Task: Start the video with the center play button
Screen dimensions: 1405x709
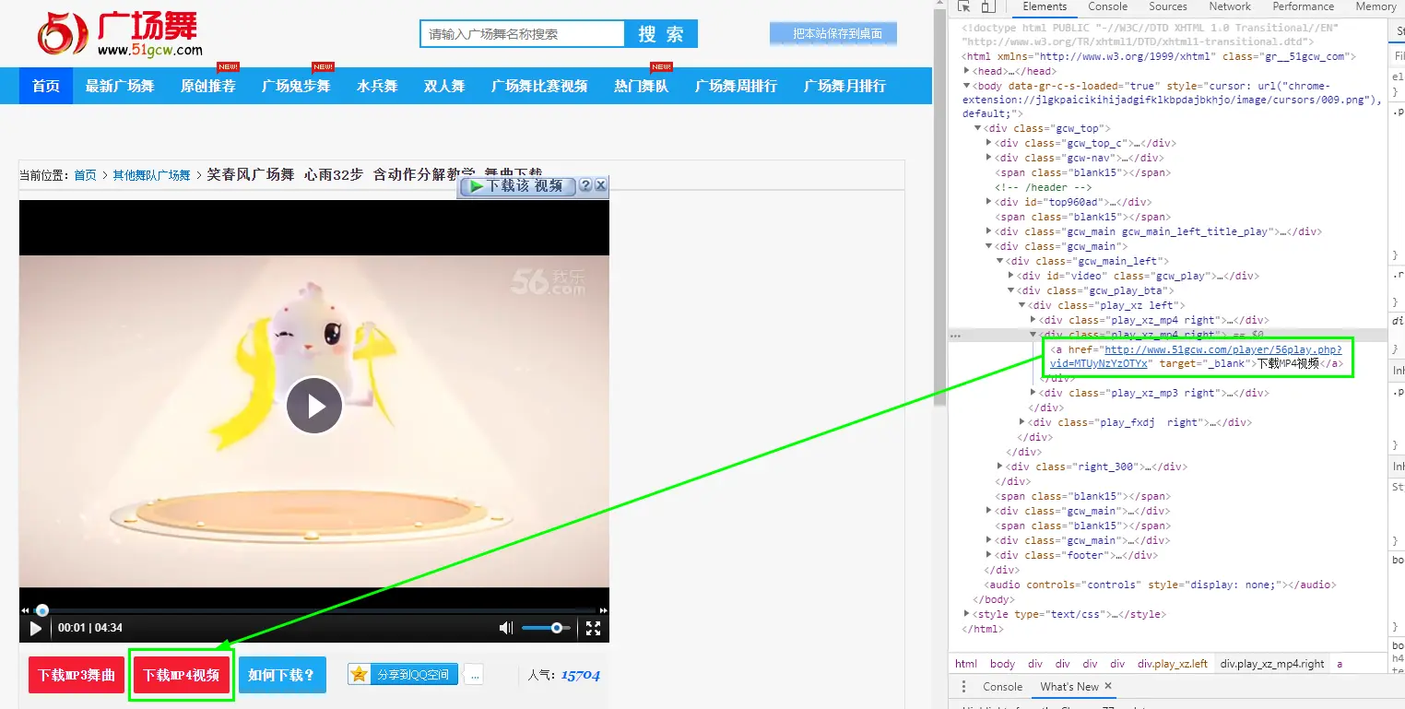Action: pos(314,406)
